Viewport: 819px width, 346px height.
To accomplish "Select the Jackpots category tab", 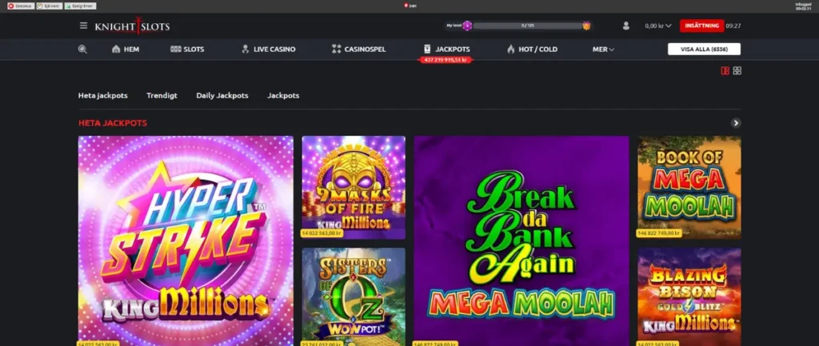I will [x=283, y=96].
